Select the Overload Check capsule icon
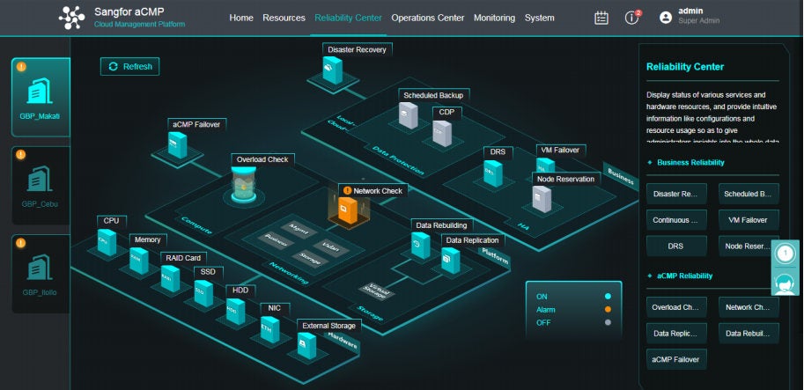This screenshot has height=390, width=804. click(x=243, y=185)
